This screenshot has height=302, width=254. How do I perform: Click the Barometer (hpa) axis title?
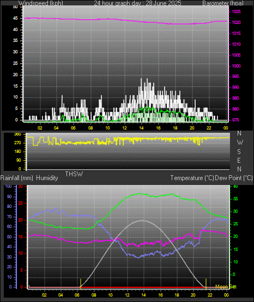tap(223, 3)
